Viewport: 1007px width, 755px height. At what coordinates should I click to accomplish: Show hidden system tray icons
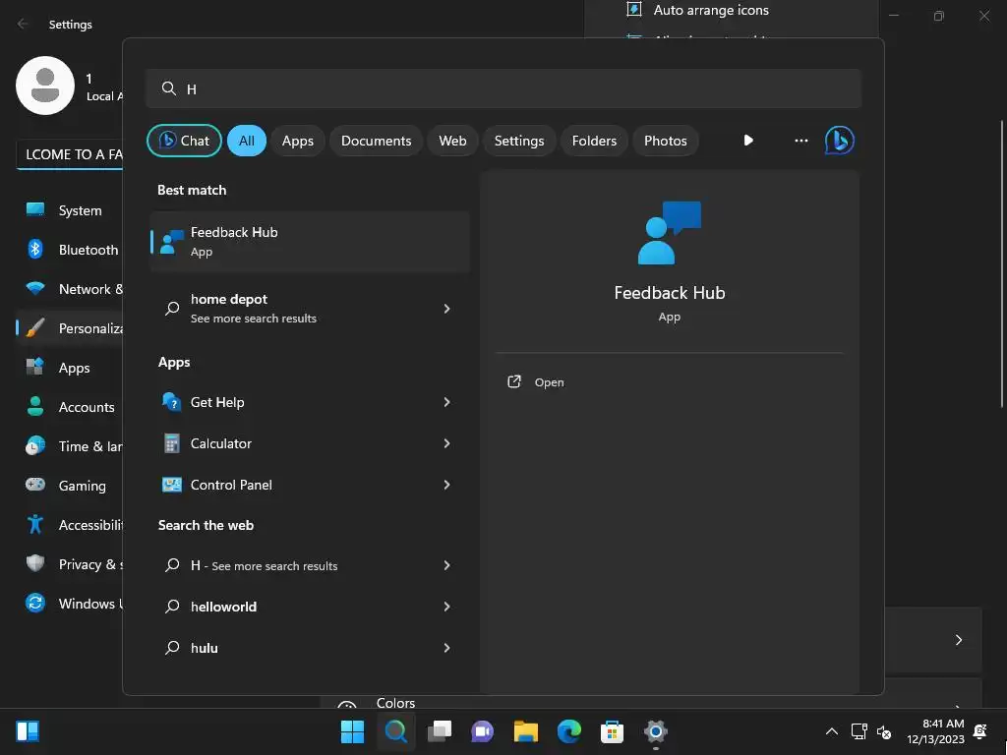(832, 731)
